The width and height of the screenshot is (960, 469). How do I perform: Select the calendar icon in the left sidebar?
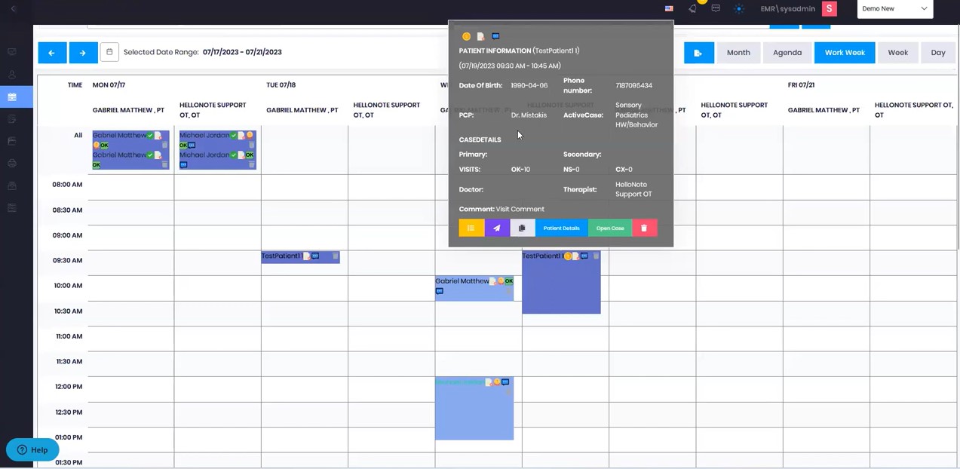(11, 97)
